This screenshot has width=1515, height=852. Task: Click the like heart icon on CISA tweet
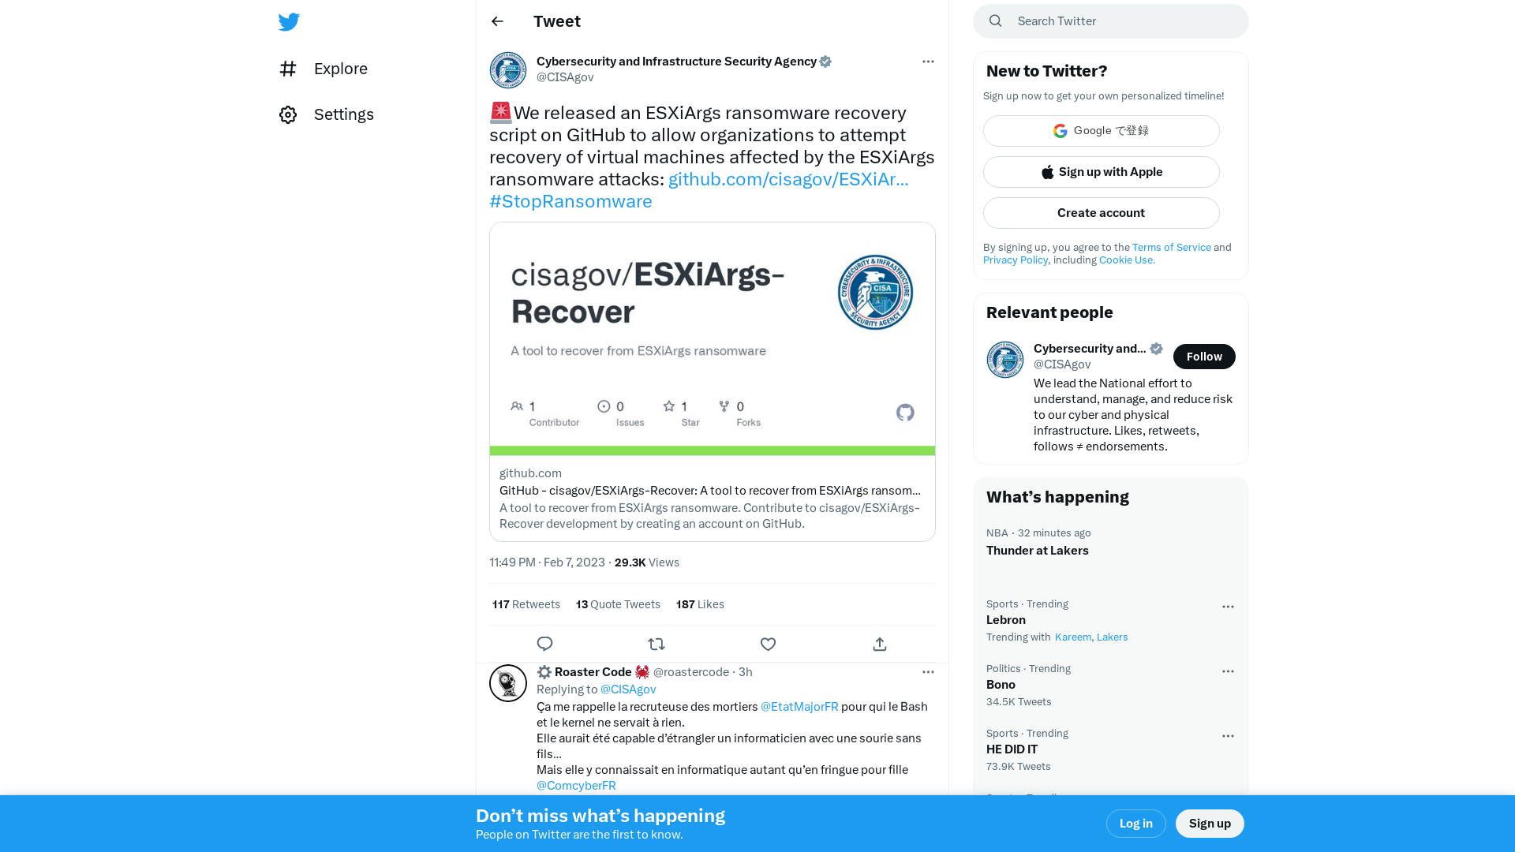[x=768, y=644]
